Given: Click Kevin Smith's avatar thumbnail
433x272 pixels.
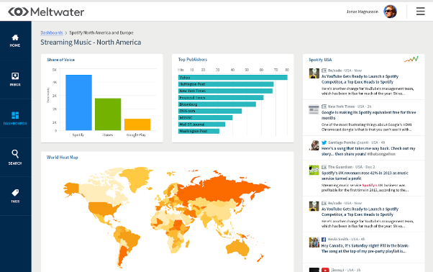Looking at the screenshot, I should point(314,242).
